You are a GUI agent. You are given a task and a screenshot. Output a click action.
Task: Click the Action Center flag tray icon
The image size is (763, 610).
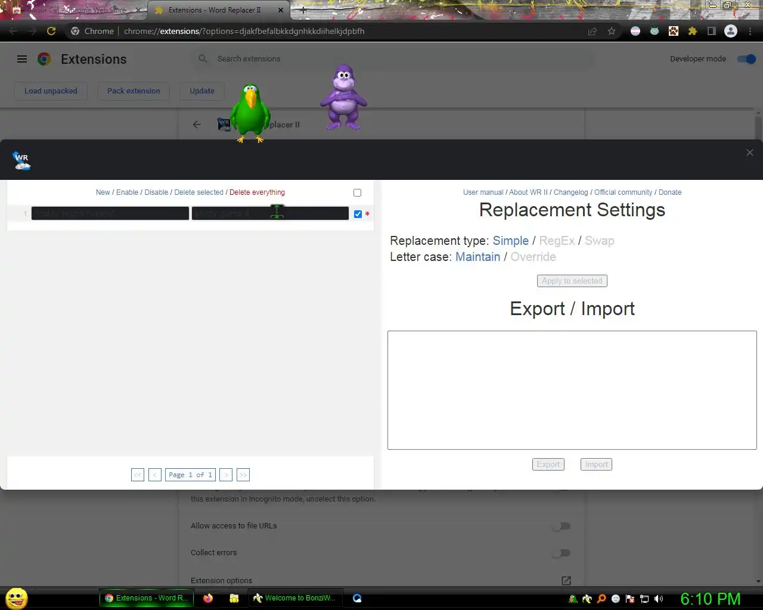coord(630,599)
